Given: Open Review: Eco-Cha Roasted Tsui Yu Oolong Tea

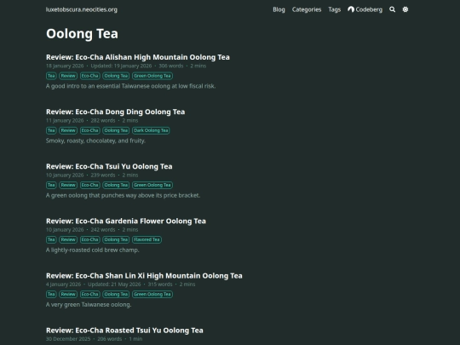Looking at the screenshot, I should pos(124,331).
